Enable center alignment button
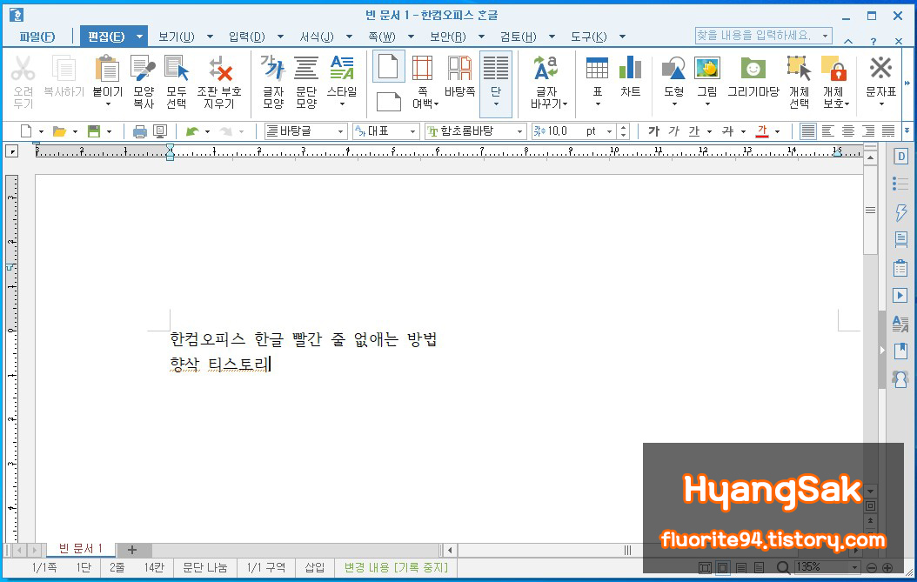This screenshot has height=582, width=917. pos(848,131)
